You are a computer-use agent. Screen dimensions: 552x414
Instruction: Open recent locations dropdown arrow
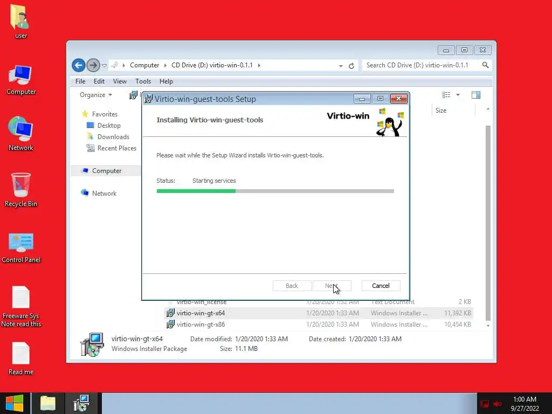[x=104, y=65]
